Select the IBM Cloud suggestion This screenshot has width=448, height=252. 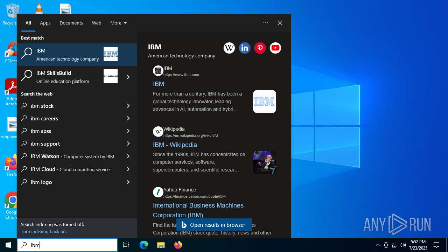77,169
